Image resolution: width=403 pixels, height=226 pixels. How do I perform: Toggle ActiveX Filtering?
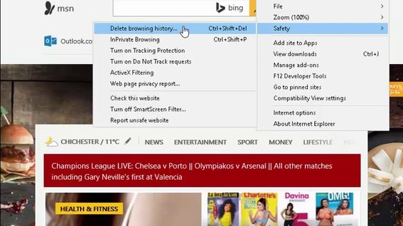click(x=175, y=73)
